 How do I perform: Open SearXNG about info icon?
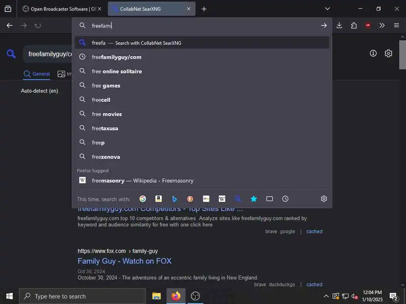click(x=373, y=53)
